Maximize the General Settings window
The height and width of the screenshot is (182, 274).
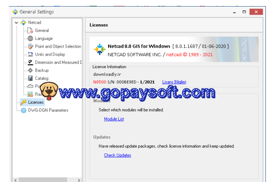point(244,12)
